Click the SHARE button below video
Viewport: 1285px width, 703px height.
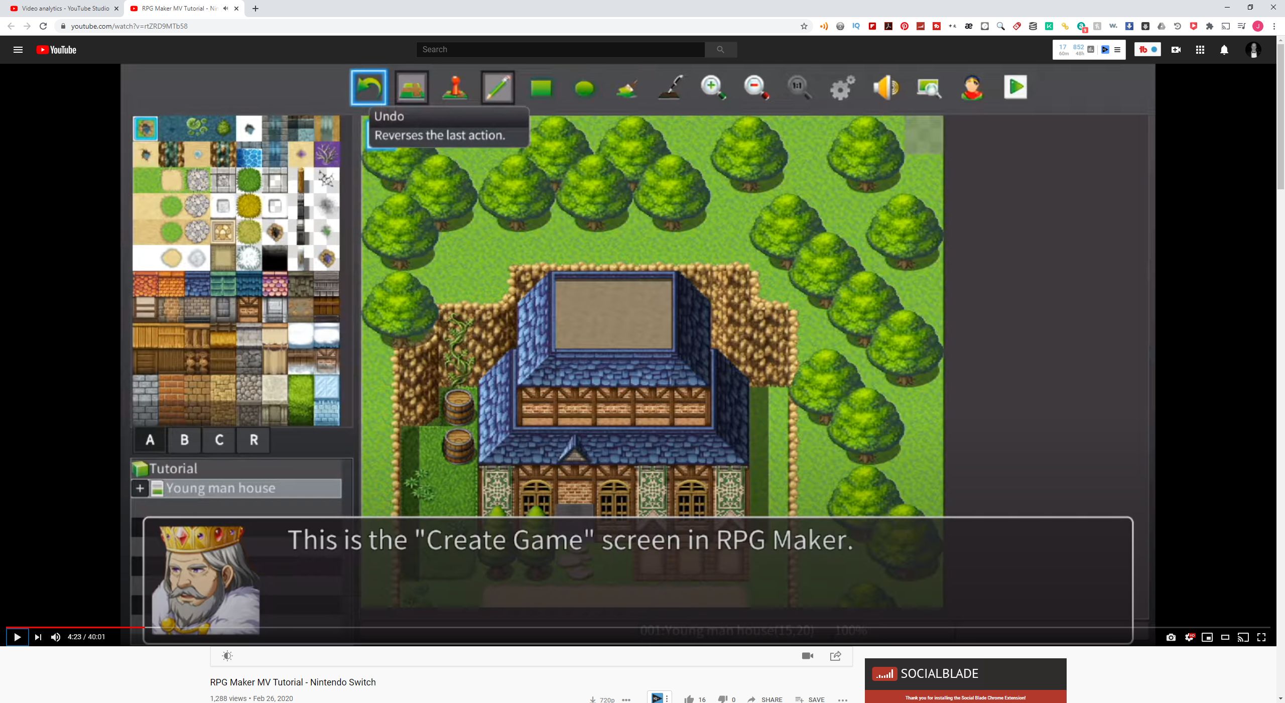765,699
